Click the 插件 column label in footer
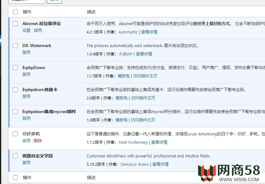Viewport: 265px width, 184px height. pyautogui.click(x=27, y=177)
